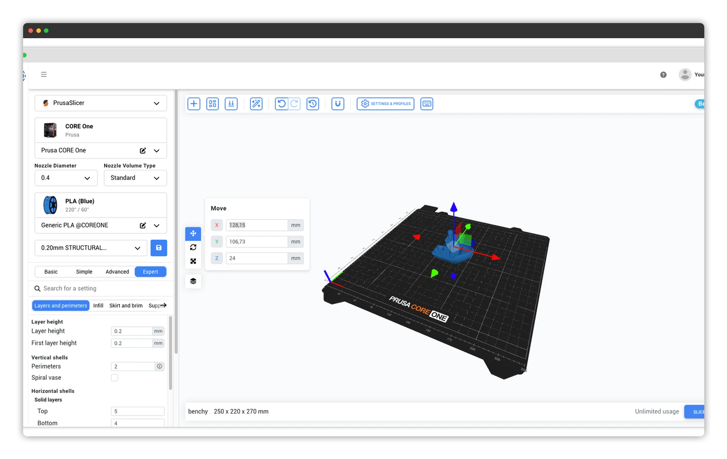Switch to Simple settings mode
Image resolution: width=727 pixels, height=459 pixels.
click(84, 272)
